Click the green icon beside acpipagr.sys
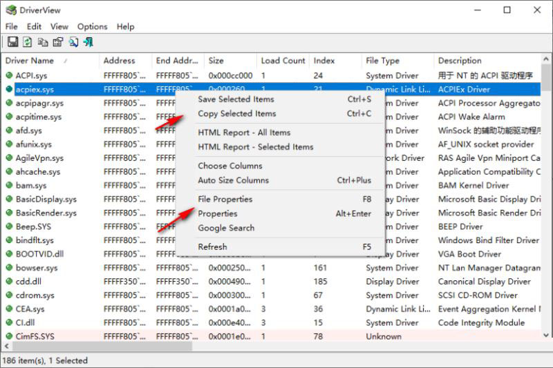Viewport: 553px width, 368px height. click(x=10, y=102)
